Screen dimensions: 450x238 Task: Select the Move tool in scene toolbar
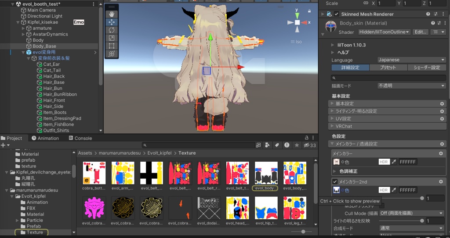tap(112, 22)
